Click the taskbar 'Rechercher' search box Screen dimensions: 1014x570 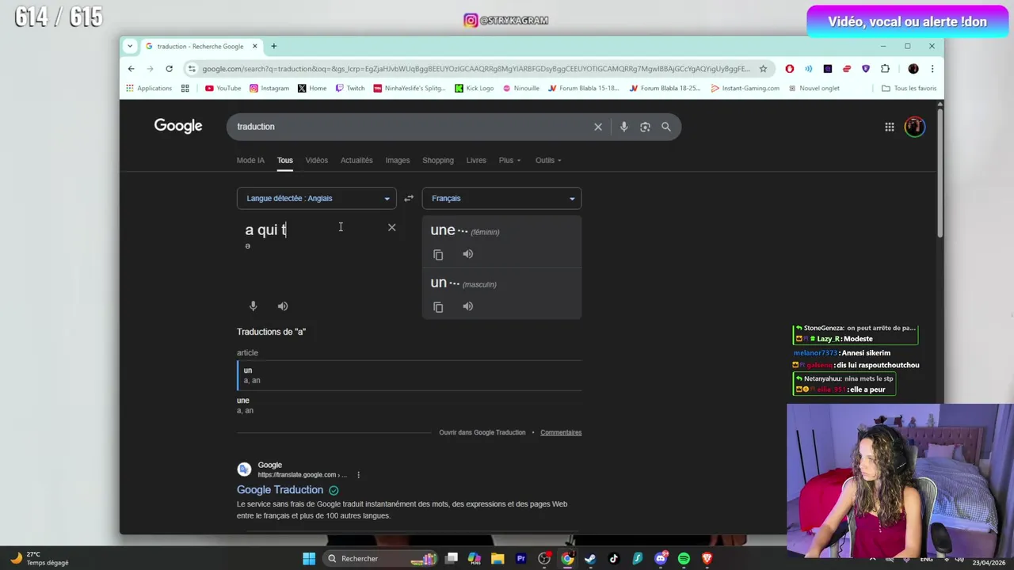381,559
